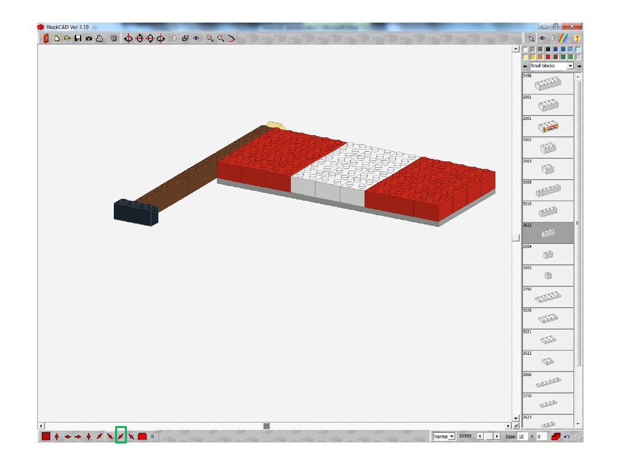Toggle the eye icon beside the pointer tool
This screenshot has height=465, width=620.
542,38
